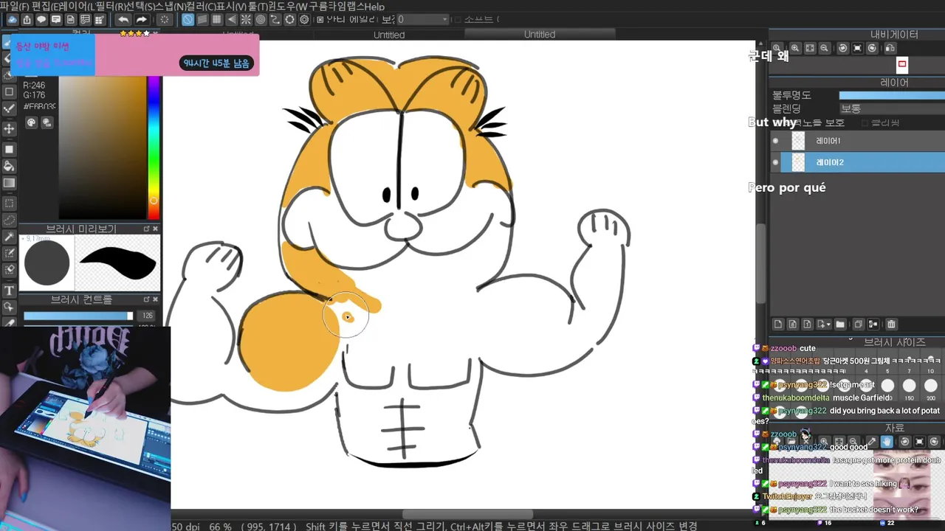Select the Fill rectangle shape tool
945x531 pixels.
tap(9, 149)
